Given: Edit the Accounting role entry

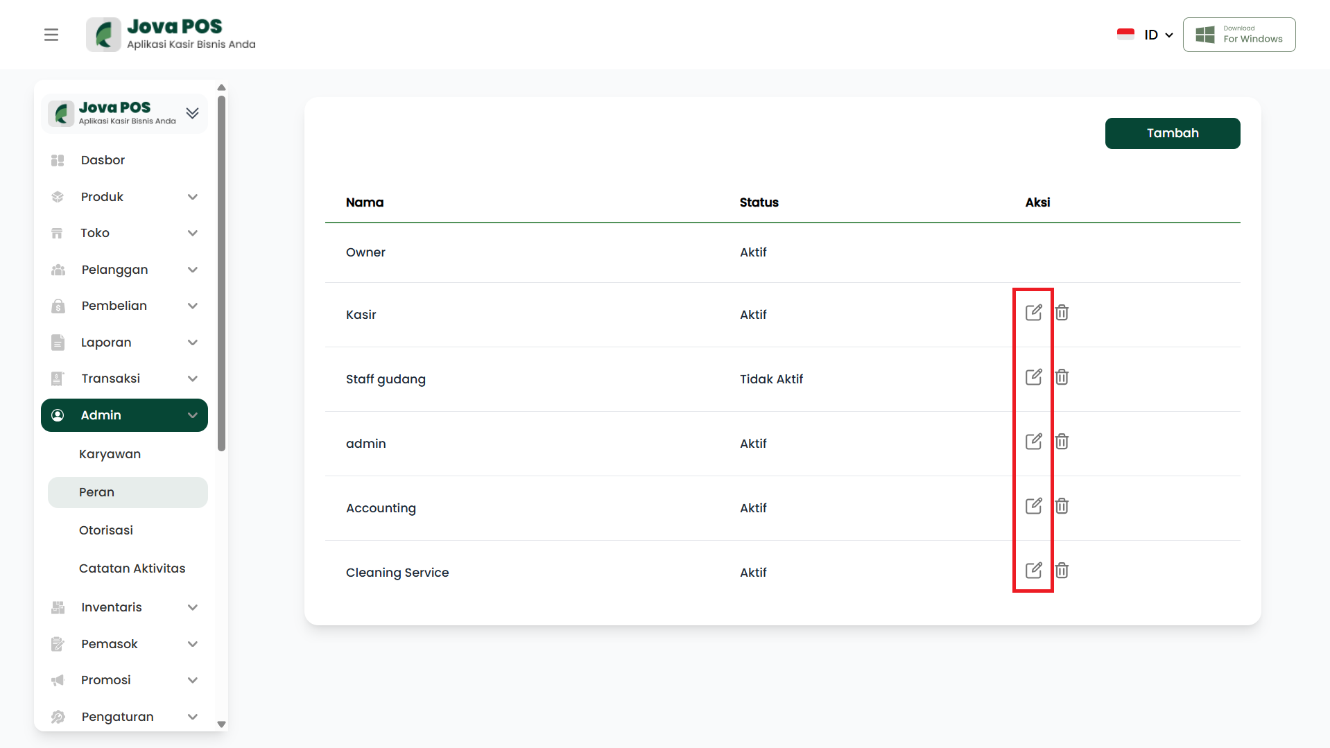Looking at the screenshot, I should pyautogui.click(x=1033, y=506).
